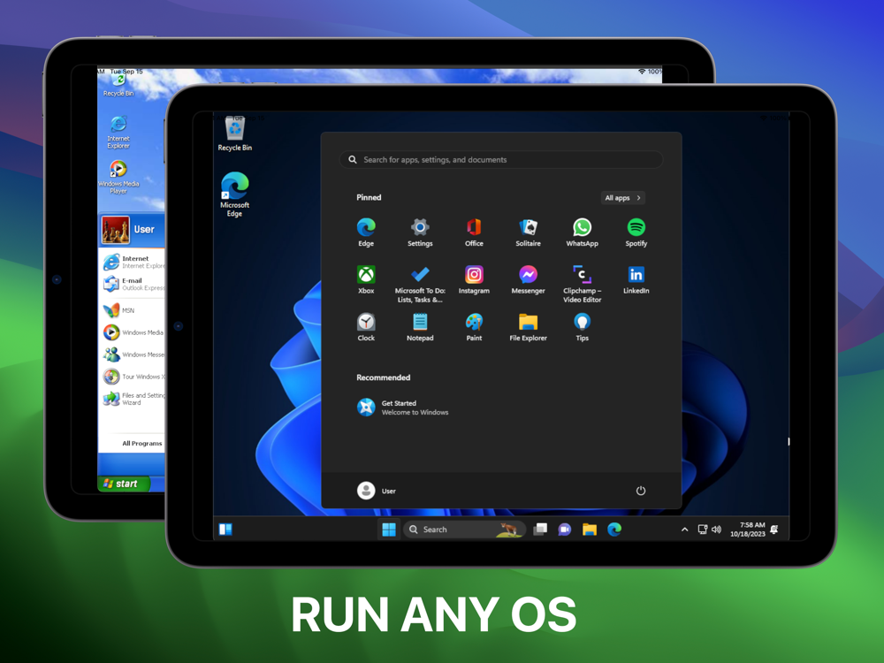
Task: Open Windows Media Player menu entry
Action: pyautogui.click(x=133, y=332)
